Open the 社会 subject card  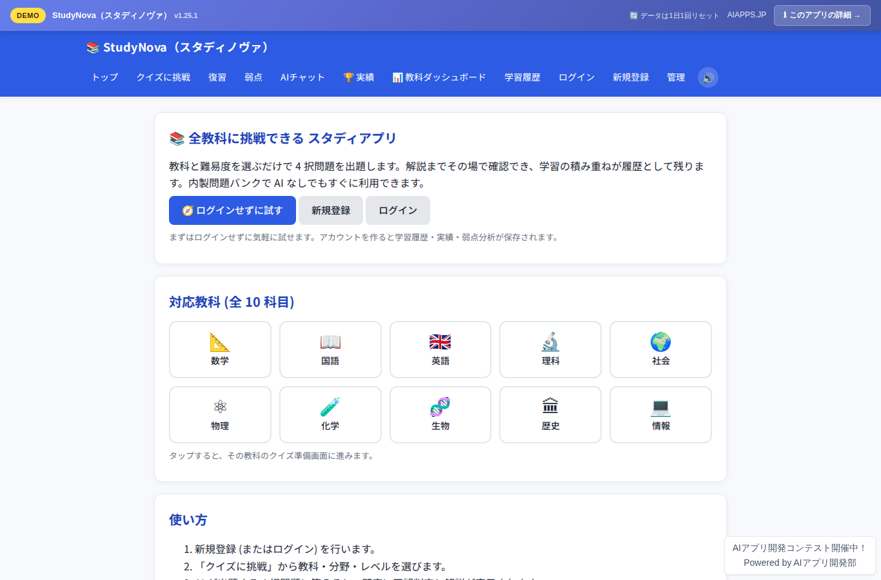tap(660, 349)
